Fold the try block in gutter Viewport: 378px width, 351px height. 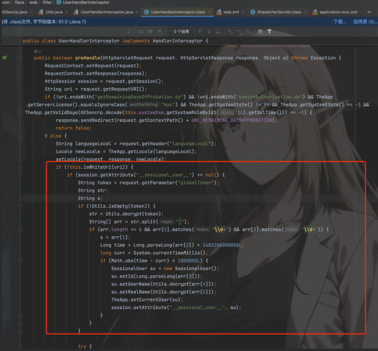pyautogui.click(x=20, y=347)
